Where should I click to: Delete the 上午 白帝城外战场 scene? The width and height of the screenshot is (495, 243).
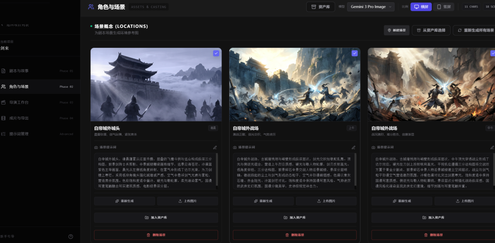295,235
